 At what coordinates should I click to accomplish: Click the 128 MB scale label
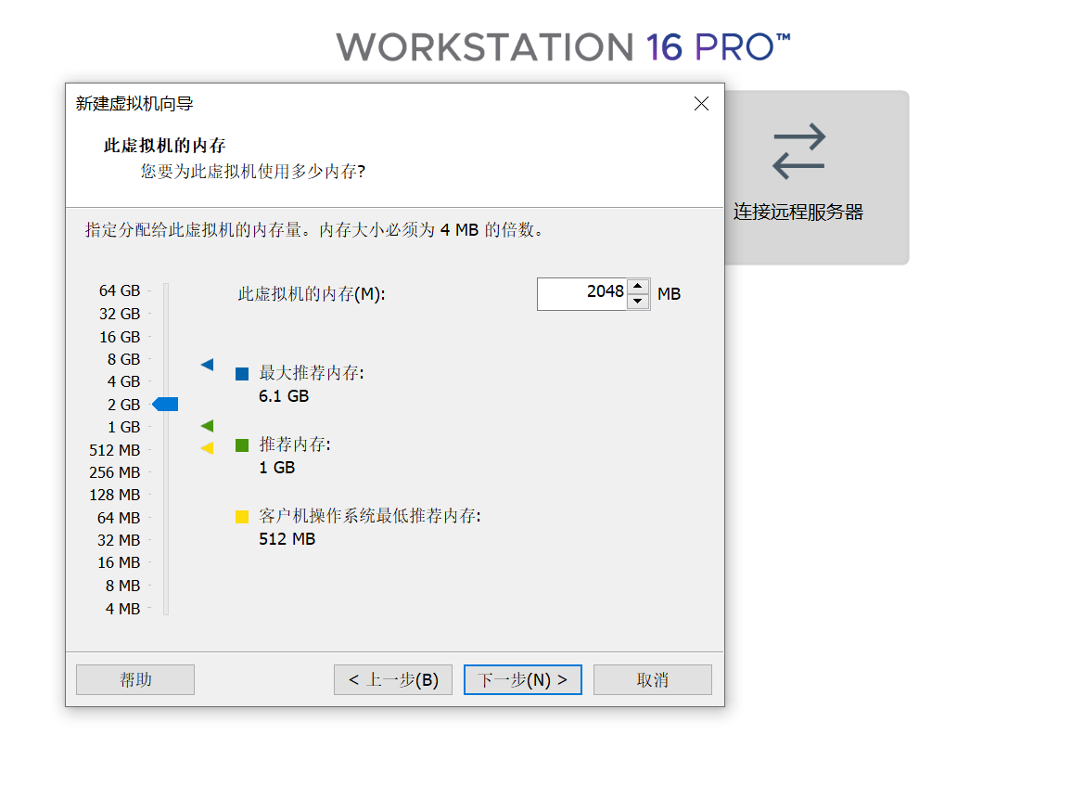click(x=115, y=495)
